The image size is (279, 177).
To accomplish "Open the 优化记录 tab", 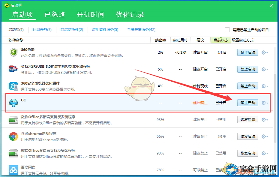I will 130,15.
